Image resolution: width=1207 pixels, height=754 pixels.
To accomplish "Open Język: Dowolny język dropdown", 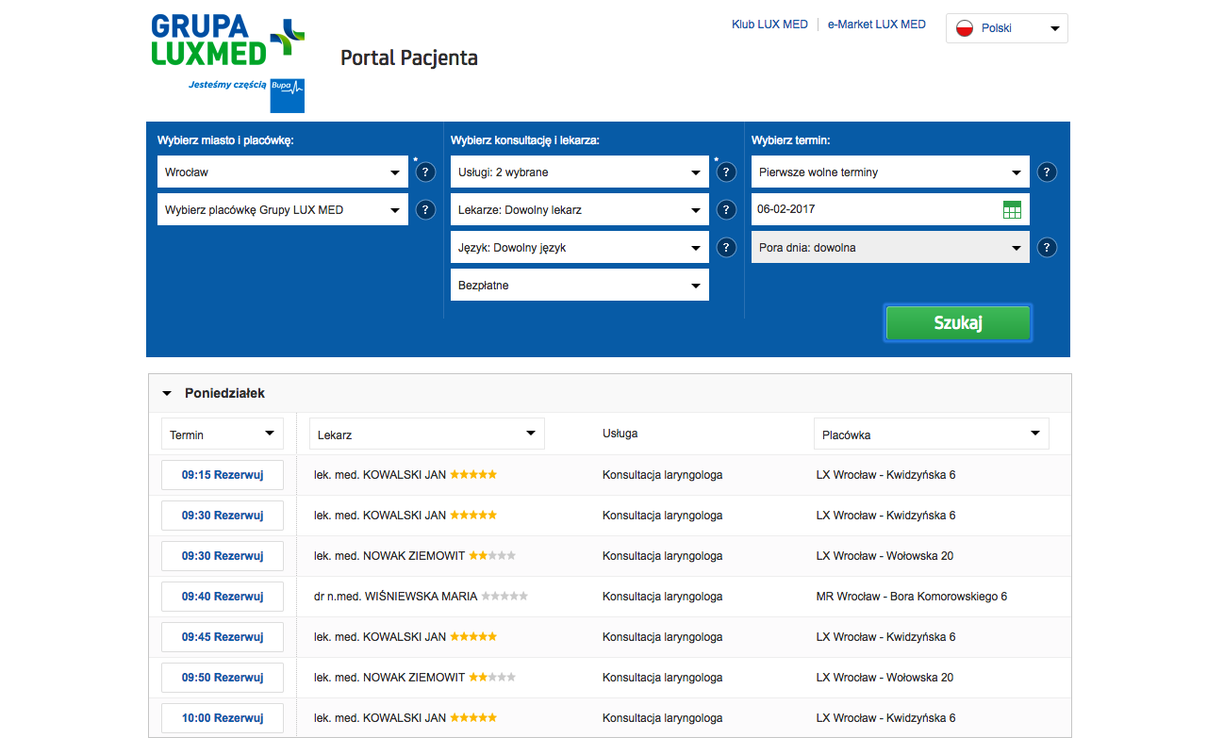I will point(580,247).
